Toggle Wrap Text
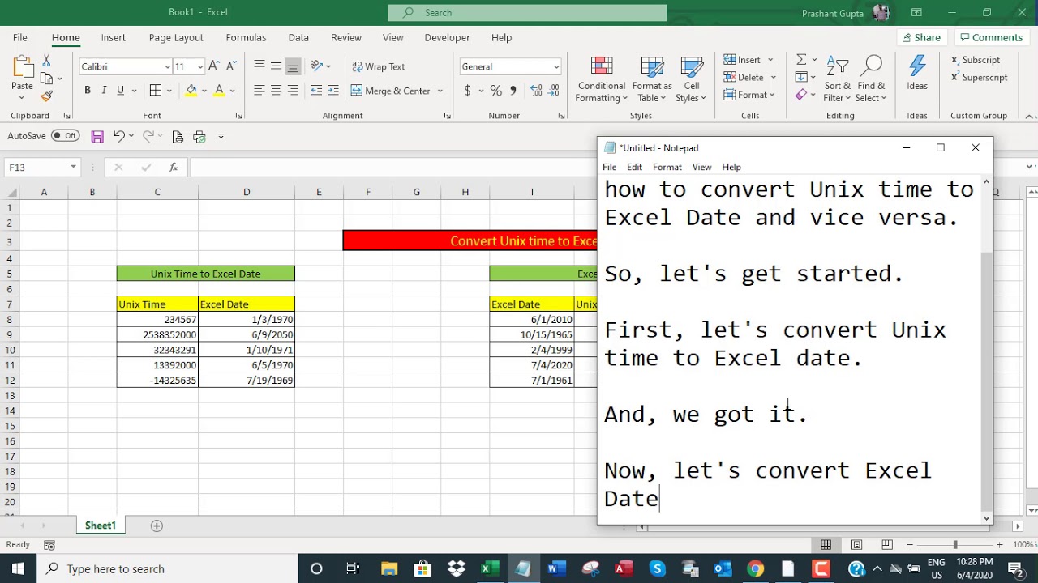This screenshot has width=1038, height=583. click(378, 66)
